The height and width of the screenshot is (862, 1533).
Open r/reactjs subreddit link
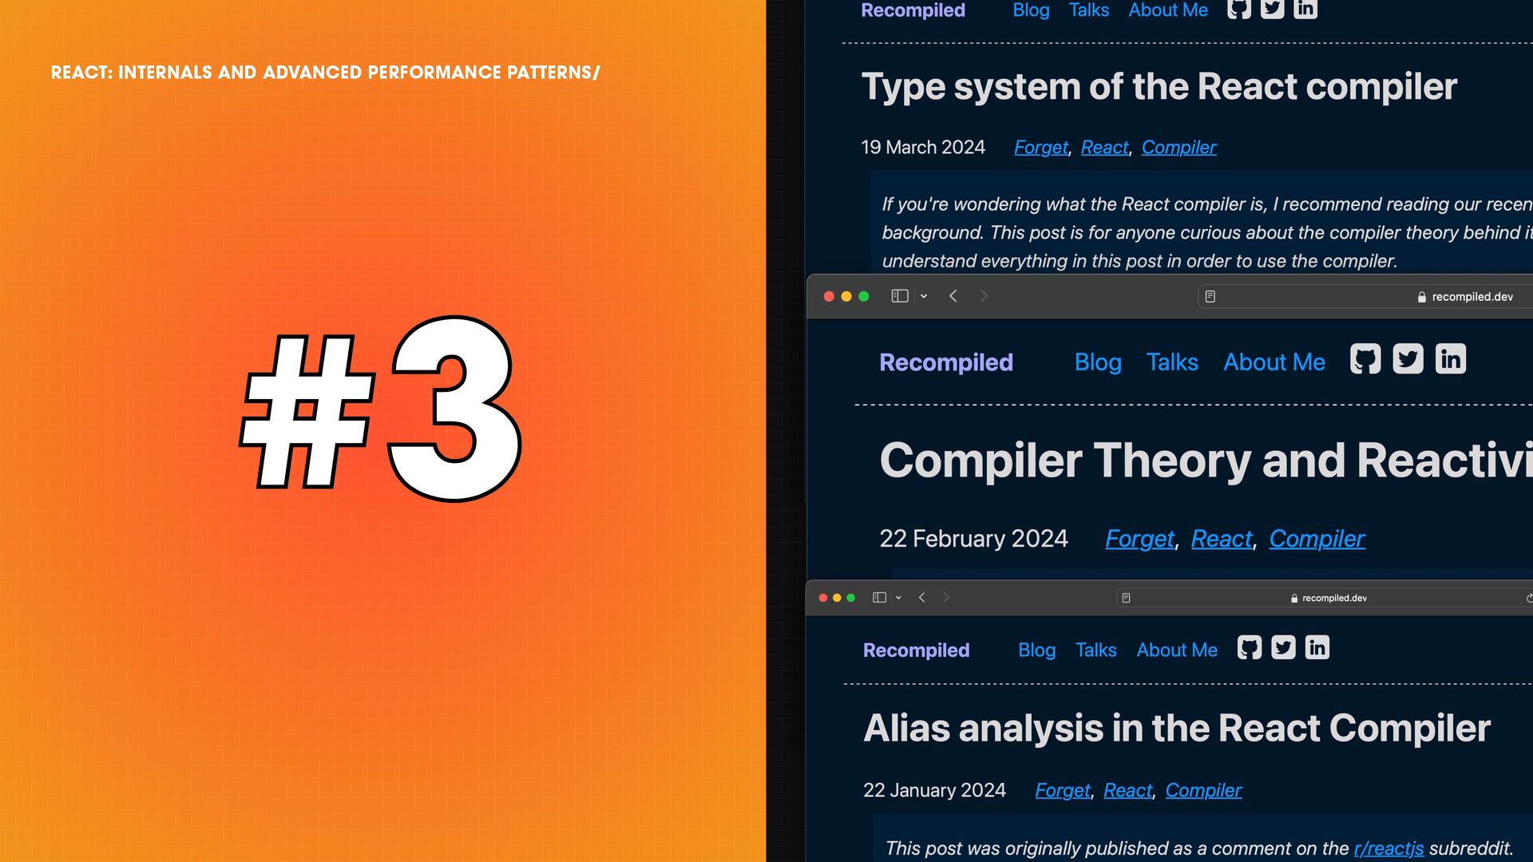pyautogui.click(x=1388, y=848)
